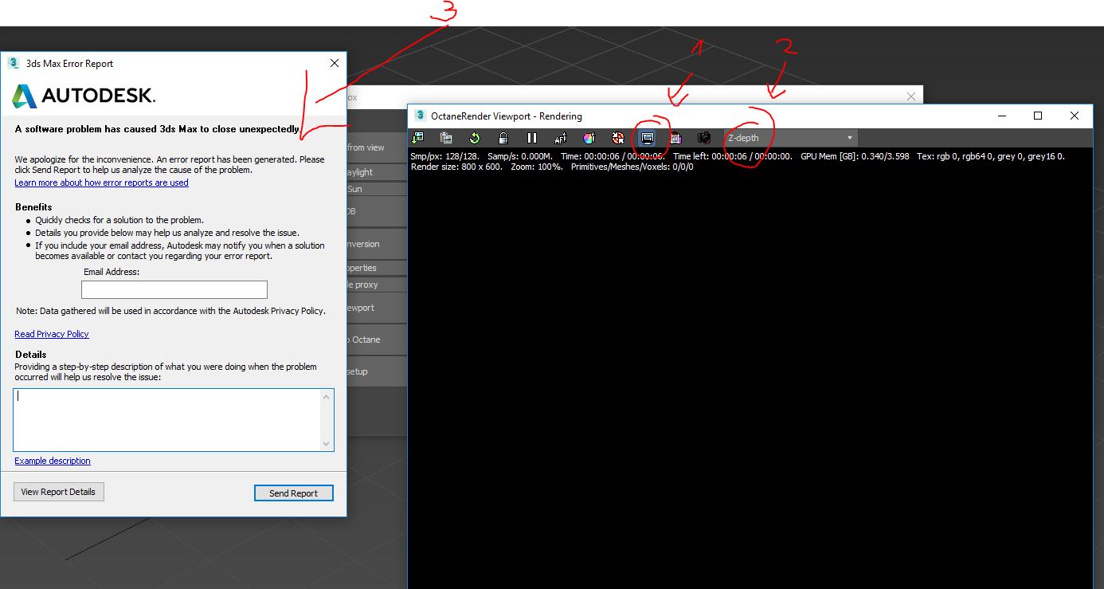The image size is (1104, 589).
Task: Click the 'Octane' button in background panel
Action: tap(377, 340)
